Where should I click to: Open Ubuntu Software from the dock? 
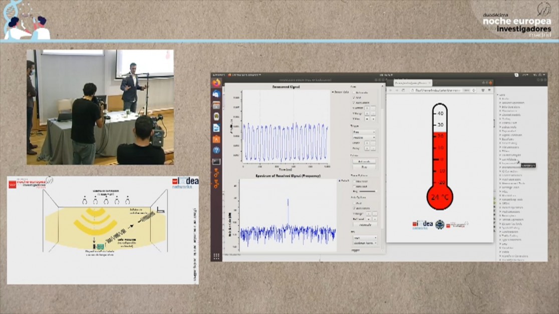(x=216, y=139)
